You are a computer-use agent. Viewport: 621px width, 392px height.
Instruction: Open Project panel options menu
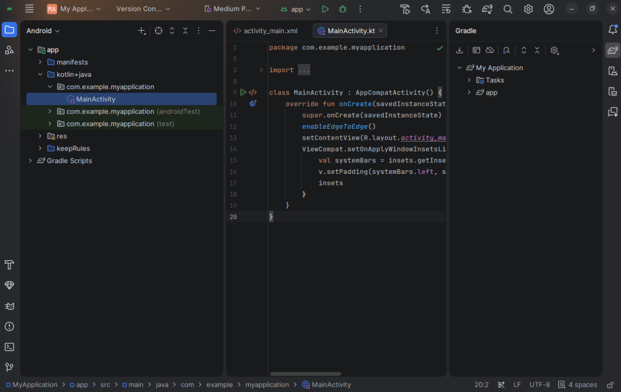pyautogui.click(x=199, y=31)
